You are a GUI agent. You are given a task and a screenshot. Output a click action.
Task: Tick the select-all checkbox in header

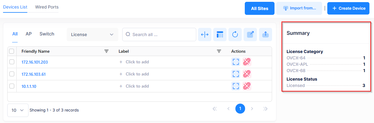[12, 52]
